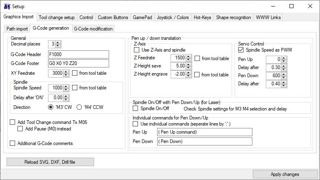The image size is (320, 180).
Task: Click the Setup app icon in title bar
Action: pos(7,6)
